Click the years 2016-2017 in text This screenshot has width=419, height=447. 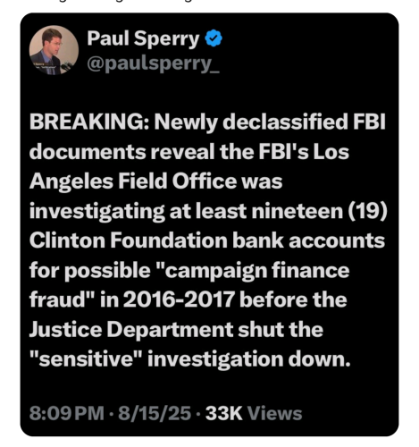tap(179, 299)
